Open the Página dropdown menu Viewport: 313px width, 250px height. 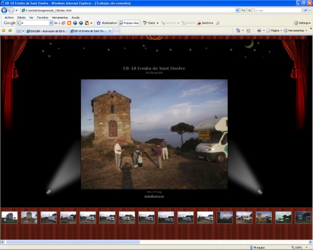pyautogui.click(x=275, y=30)
